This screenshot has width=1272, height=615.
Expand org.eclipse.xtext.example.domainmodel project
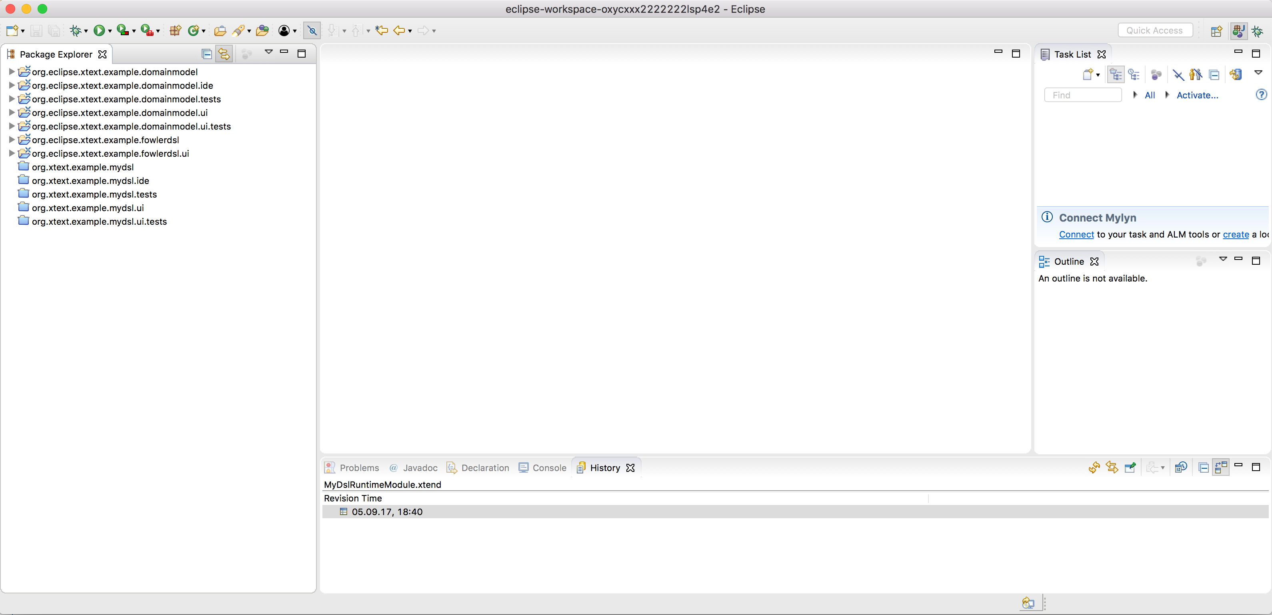(11, 72)
